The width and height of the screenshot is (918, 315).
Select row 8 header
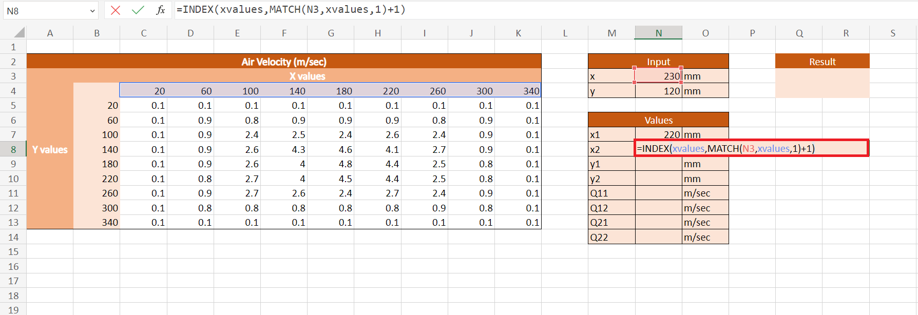13,150
